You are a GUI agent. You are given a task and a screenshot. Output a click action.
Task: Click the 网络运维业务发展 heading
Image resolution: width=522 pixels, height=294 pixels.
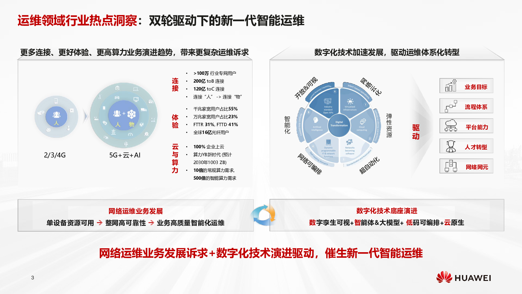[135, 211]
